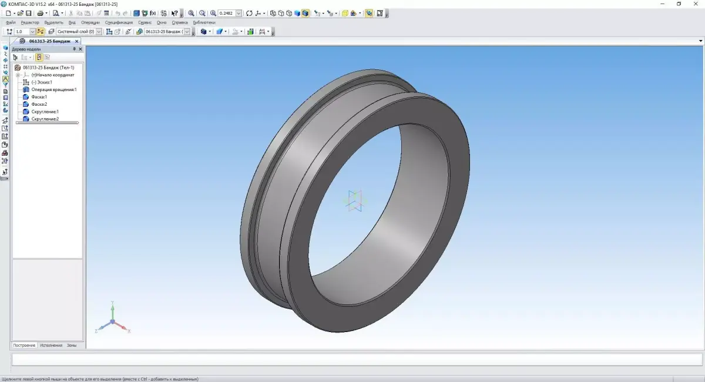Close the 061313-25 Бандаж document tab
Viewport: 705px width, 382px height.
tap(76, 41)
